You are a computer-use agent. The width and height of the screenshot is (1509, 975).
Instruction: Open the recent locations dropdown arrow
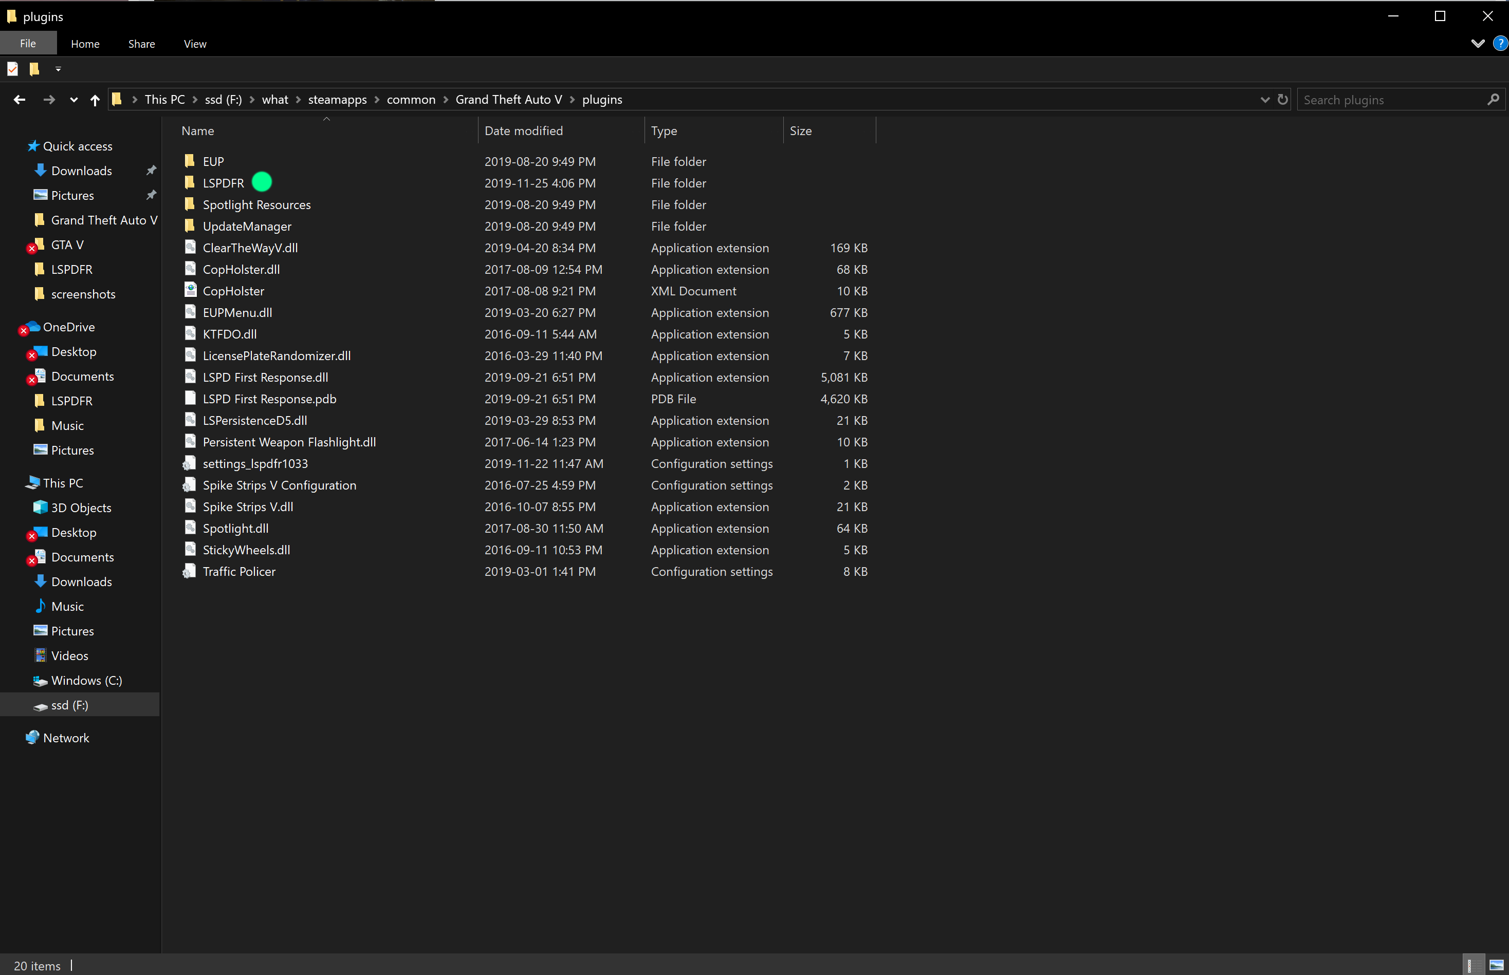tap(73, 99)
